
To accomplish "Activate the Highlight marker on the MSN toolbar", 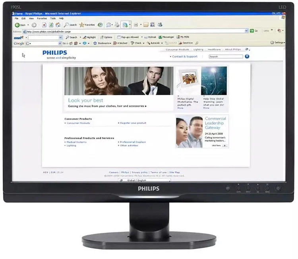I will click(89, 37).
